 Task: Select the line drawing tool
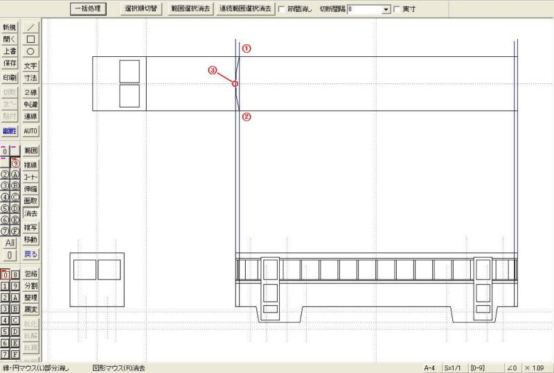click(x=30, y=27)
